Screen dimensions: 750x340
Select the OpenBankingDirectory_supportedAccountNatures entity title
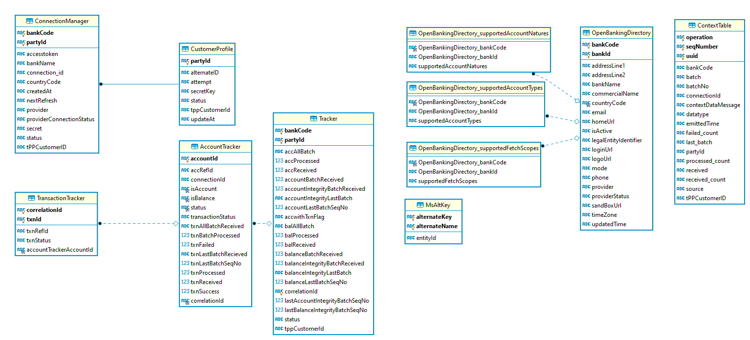pyautogui.click(x=483, y=34)
